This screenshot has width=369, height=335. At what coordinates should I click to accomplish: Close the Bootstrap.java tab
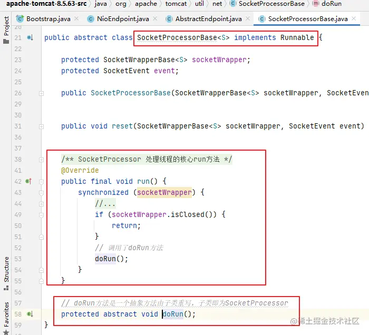coord(76,18)
